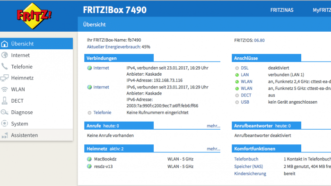Click the Internet globe icon in sidebar

pyautogui.click(x=4, y=55)
